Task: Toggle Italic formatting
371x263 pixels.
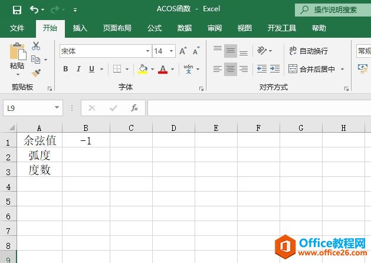Action: pyautogui.click(x=78, y=69)
